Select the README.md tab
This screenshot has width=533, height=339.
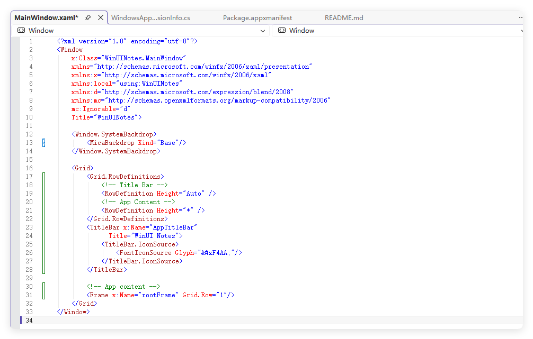[x=344, y=18]
